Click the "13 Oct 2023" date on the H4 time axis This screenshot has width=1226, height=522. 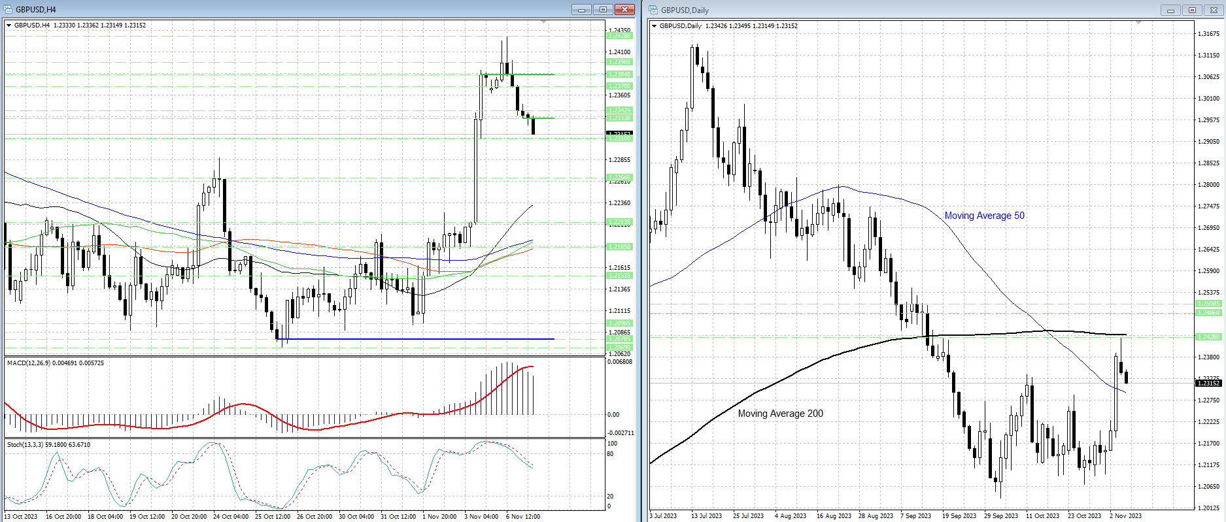pyautogui.click(x=21, y=517)
